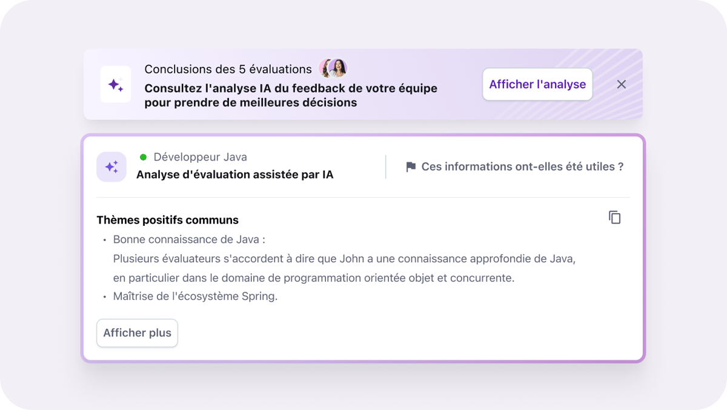The height and width of the screenshot is (410, 727).
Task: Click the sentence mentioning John and Java
Action: coord(344,258)
